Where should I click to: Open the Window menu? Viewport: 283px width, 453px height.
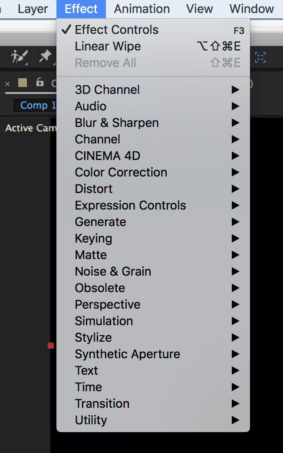pyautogui.click(x=252, y=9)
